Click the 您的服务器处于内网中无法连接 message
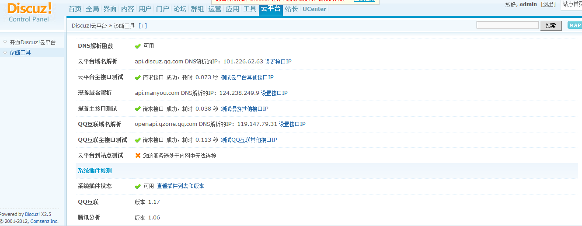The width and height of the screenshot is (582, 226). (x=180, y=156)
